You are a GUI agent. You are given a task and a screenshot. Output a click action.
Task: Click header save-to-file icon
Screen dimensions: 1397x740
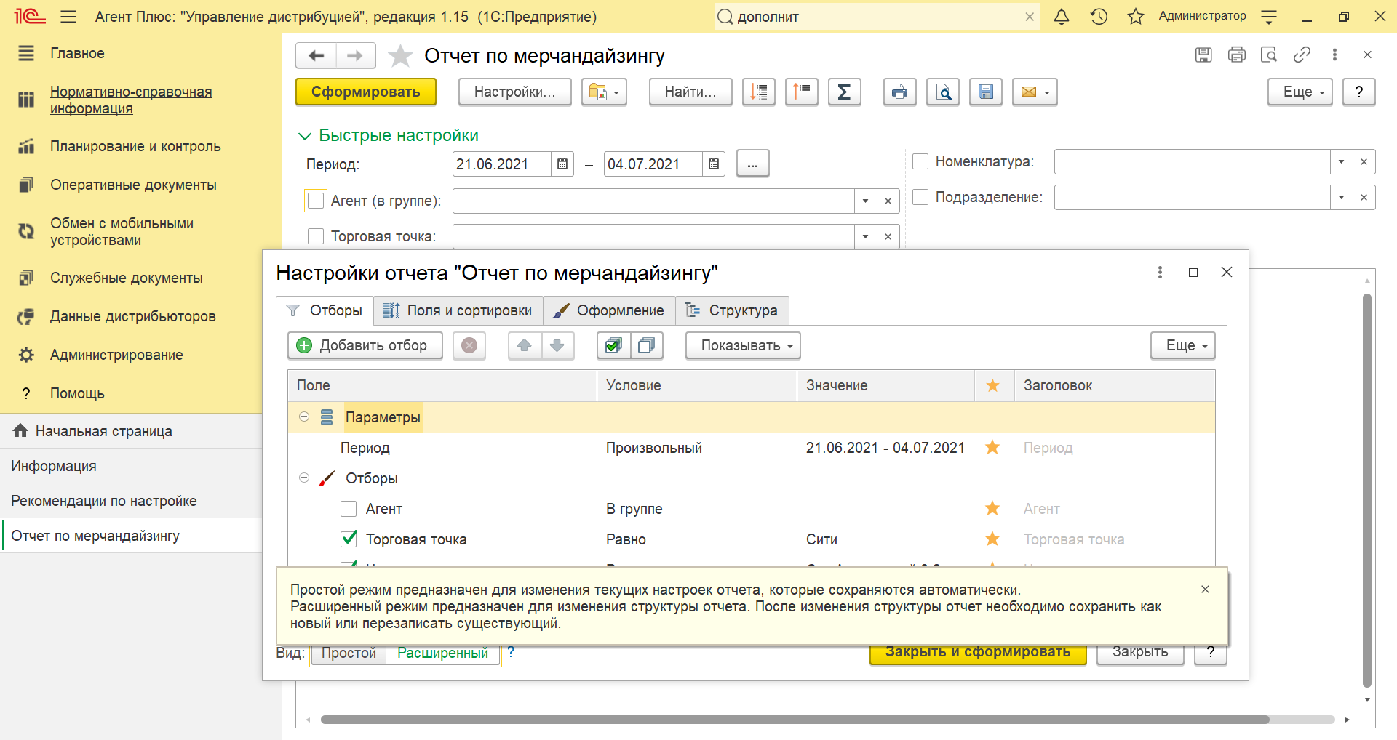click(1203, 55)
